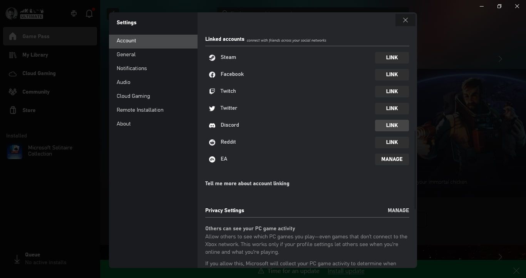Open the notifications bell icon

point(89,13)
